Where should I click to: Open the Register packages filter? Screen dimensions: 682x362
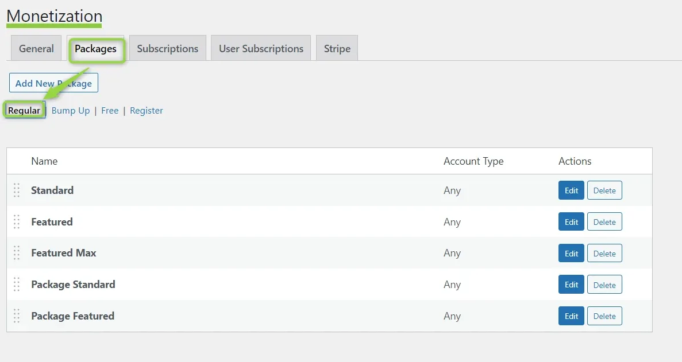point(146,110)
